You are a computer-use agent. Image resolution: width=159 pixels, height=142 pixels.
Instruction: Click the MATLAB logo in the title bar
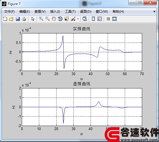click(4, 4)
